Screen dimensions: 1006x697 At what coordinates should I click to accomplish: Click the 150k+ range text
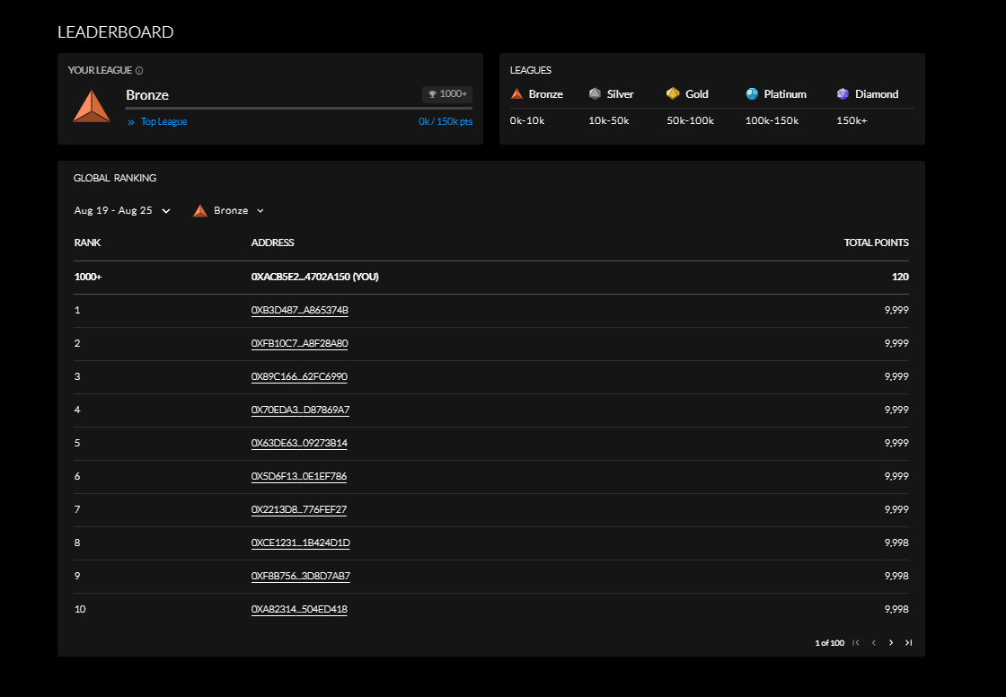pyautogui.click(x=852, y=120)
